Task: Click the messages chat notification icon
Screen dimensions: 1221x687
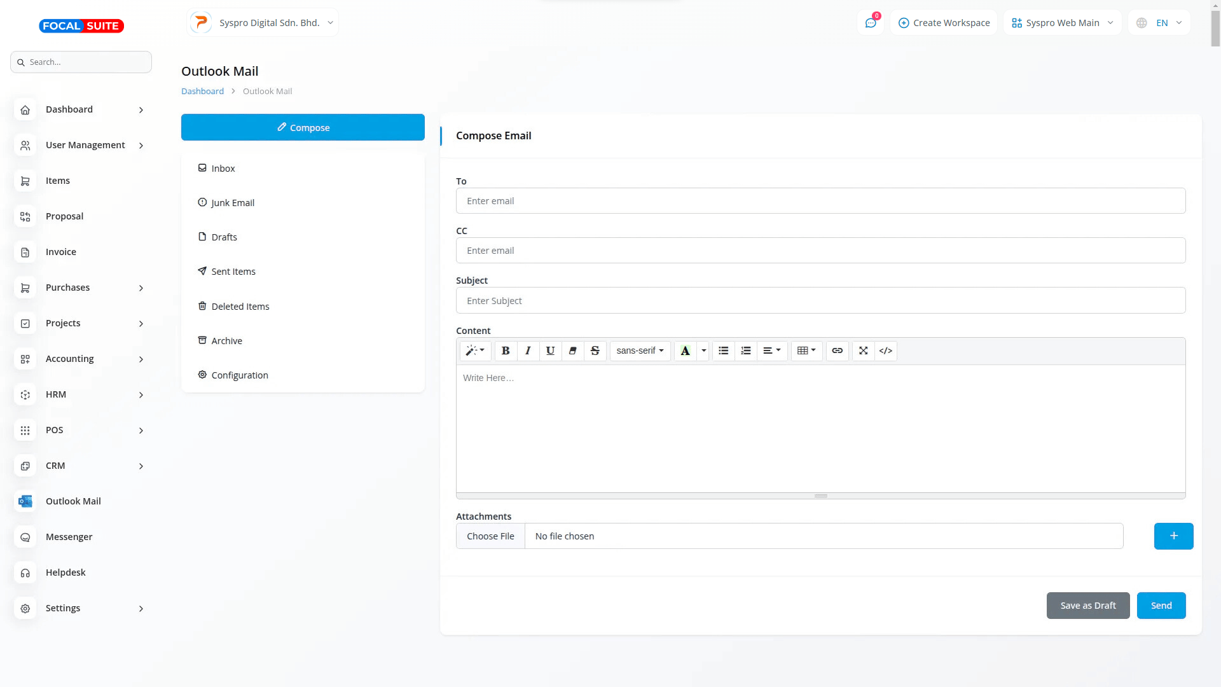Action: [x=870, y=23]
